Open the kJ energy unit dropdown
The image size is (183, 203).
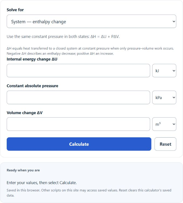(164, 71)
